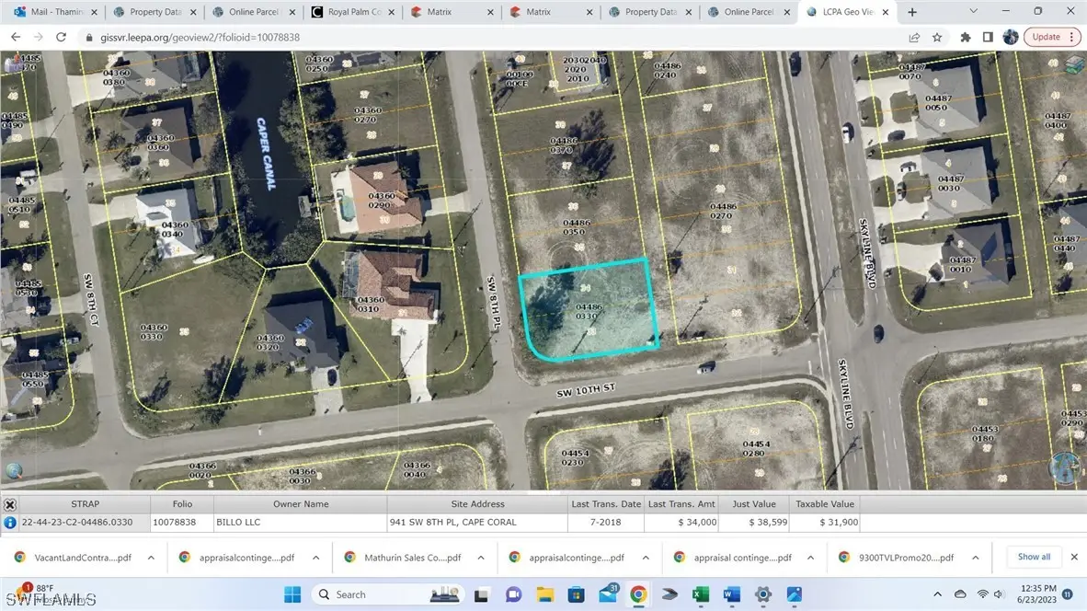Open the Chrome side panel icon
Image resolution: width=1087 pixels, height=611 pixels.
988,37
